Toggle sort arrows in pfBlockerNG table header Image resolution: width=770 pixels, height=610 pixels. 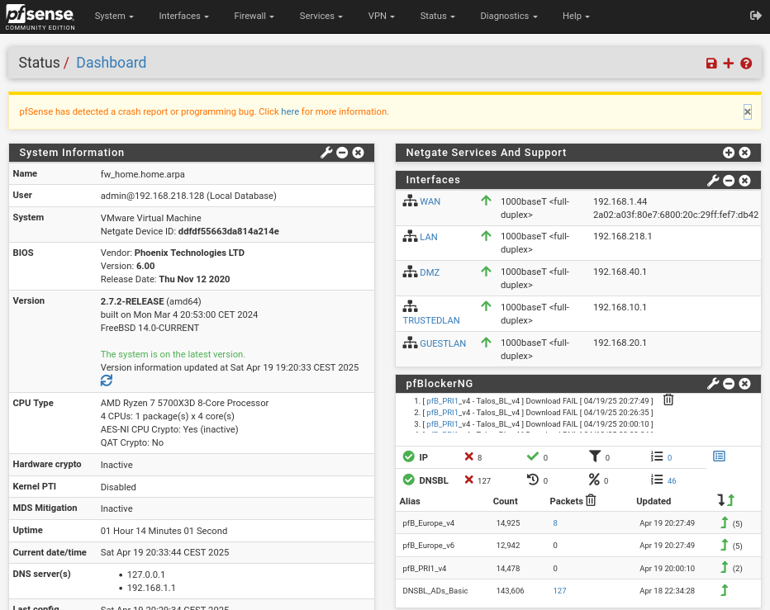726,500
